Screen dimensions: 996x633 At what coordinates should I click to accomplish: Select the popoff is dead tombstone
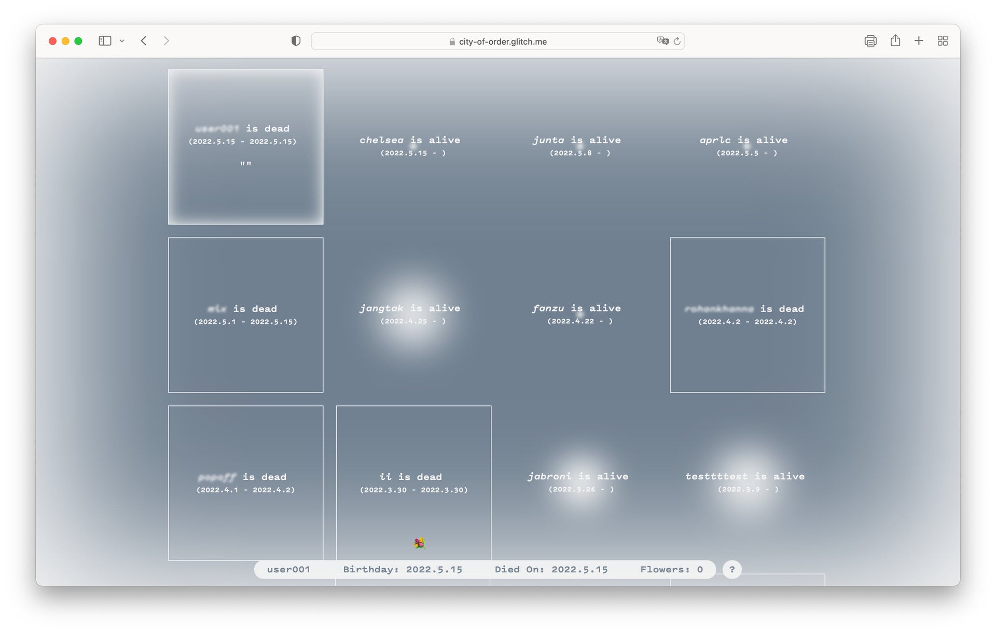[x=245, y=482]
